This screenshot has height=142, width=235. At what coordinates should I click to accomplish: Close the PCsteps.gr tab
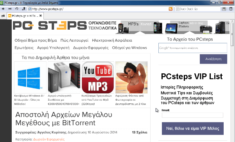40,16
